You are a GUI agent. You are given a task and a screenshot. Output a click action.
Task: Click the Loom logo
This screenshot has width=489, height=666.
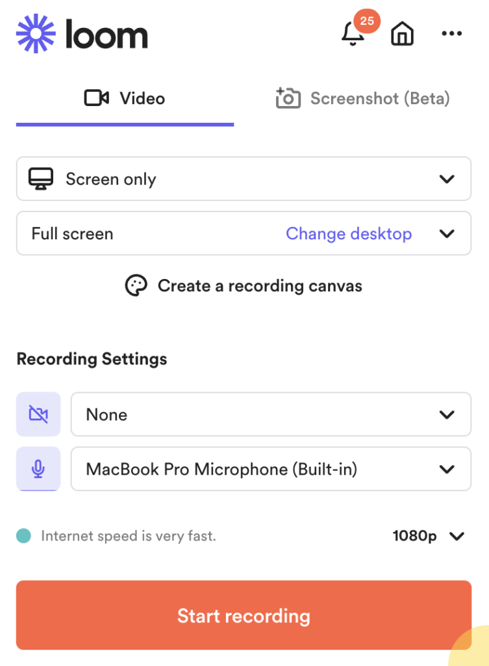point(82,34)
